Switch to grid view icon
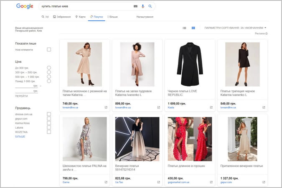The width and height of the screenshot is (282, 188). click(x=193, y=28)
